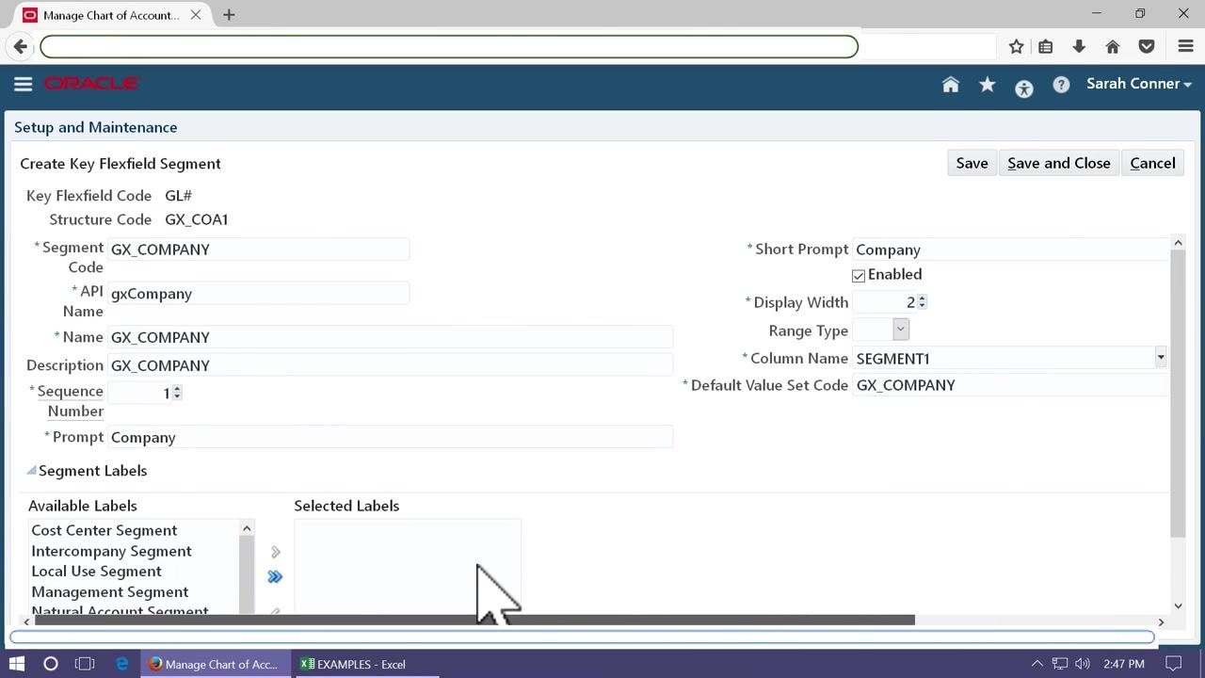Click the browser home icon

[x=1113, y=46]
